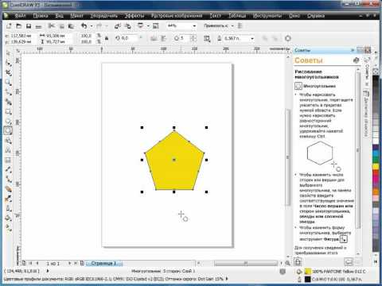Viewport: 382px width, 286px height.
Task: Select the Rectangle tool in the toolbox
Action: tap(8, 111)
